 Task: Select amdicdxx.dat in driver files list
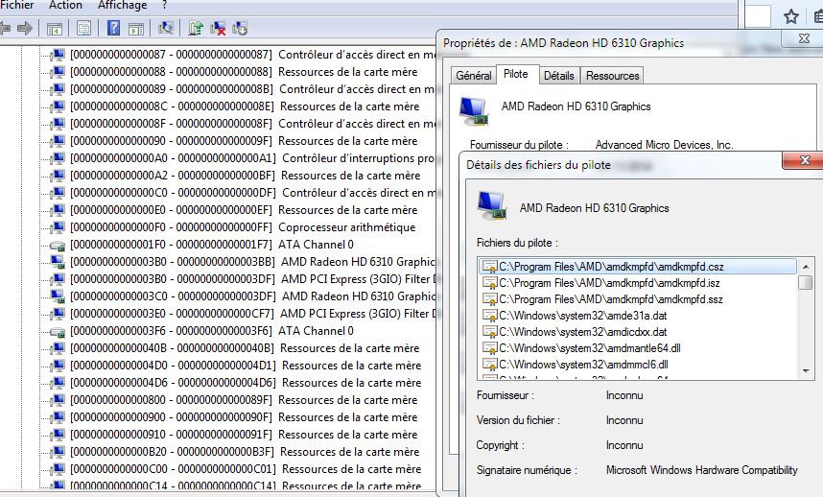(x=638, y=332)
